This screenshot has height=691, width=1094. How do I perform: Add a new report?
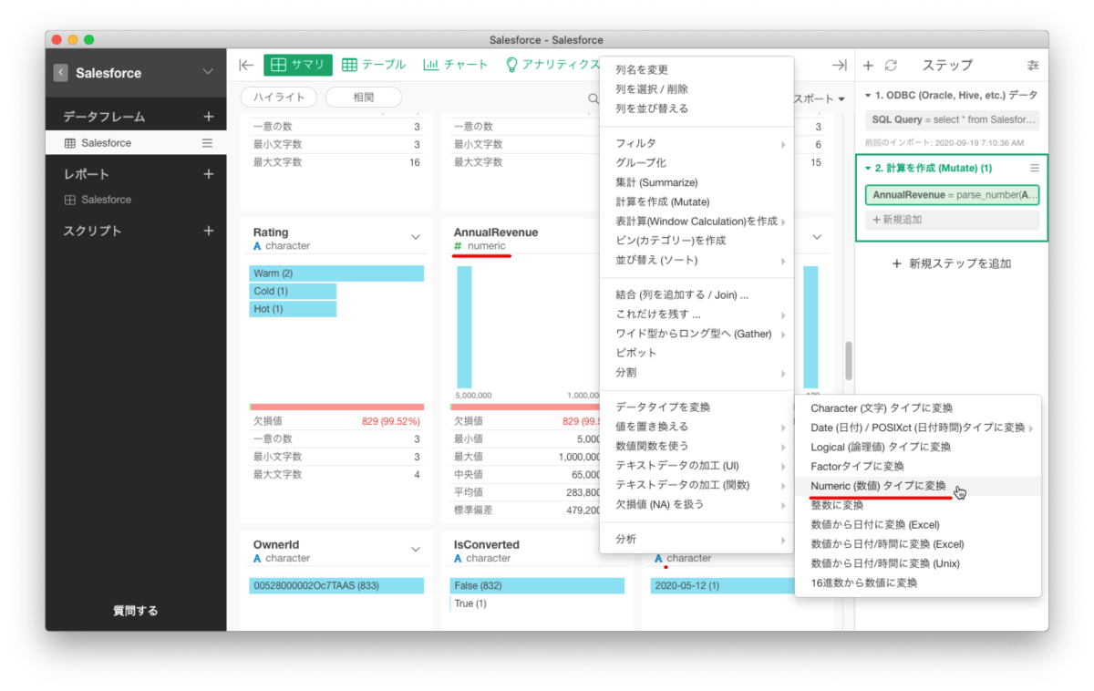coord(209,174)
